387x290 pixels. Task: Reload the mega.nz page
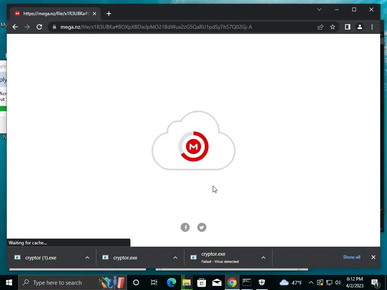point(39,27)
